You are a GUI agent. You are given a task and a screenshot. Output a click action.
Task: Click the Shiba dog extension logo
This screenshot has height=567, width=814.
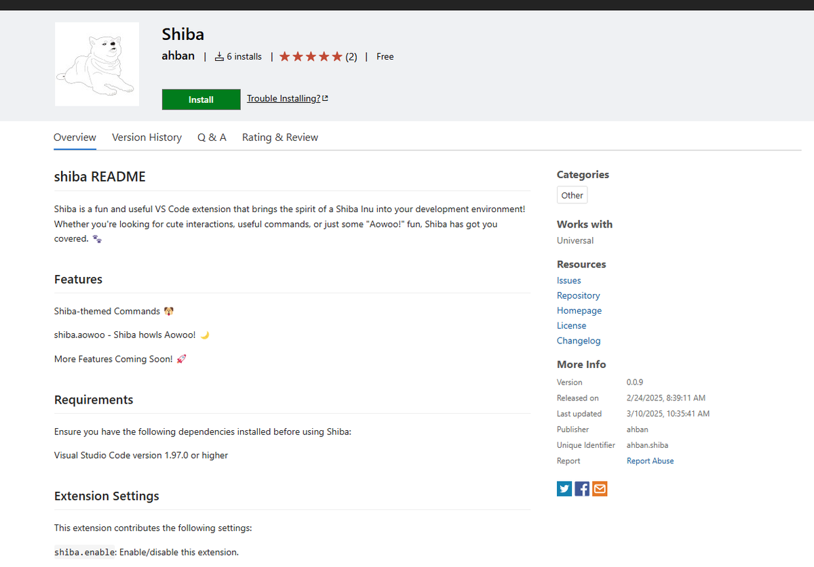96,64
